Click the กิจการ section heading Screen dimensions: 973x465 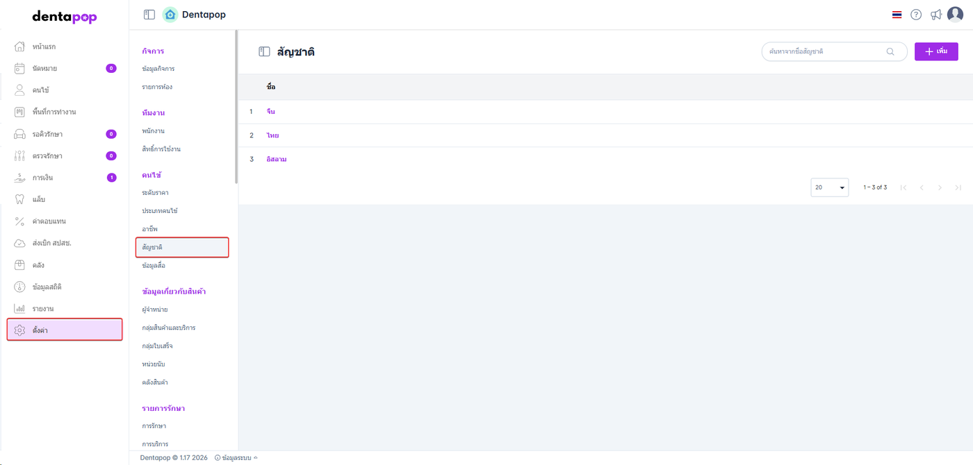tap(153, 51)
